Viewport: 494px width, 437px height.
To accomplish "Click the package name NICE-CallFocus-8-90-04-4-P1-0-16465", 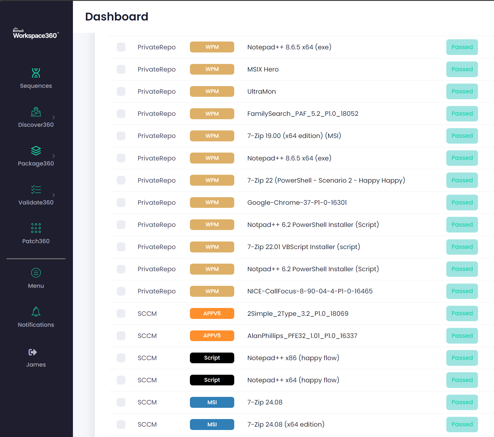I will (x=310, y=291).
